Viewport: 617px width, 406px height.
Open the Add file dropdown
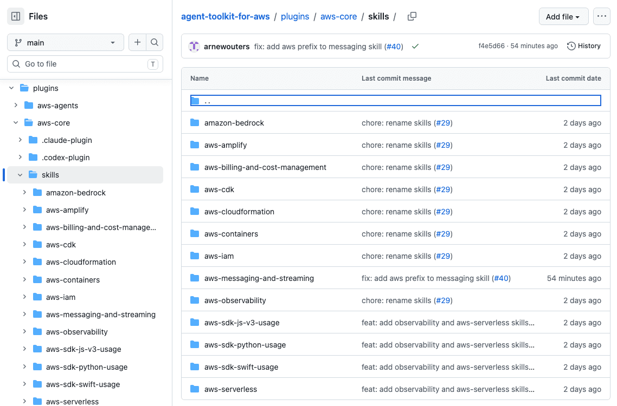[563, 16]
